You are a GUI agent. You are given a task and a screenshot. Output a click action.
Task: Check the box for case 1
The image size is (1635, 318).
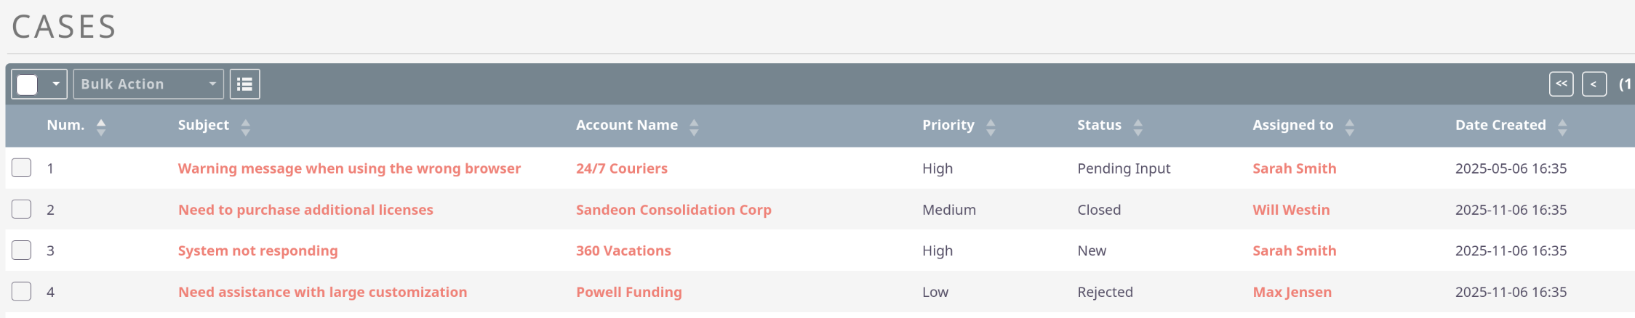[22, 168]
